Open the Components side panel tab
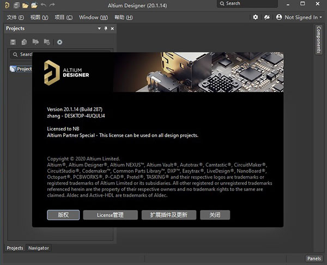Image resolution: width=327 pixels, height=265 pixels. coord(318,40)
